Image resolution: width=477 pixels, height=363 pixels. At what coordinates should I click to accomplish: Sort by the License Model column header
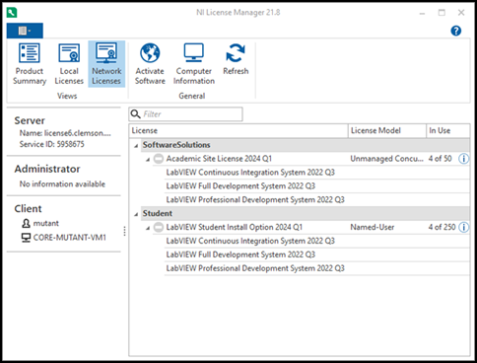click(x=387, y=130)
